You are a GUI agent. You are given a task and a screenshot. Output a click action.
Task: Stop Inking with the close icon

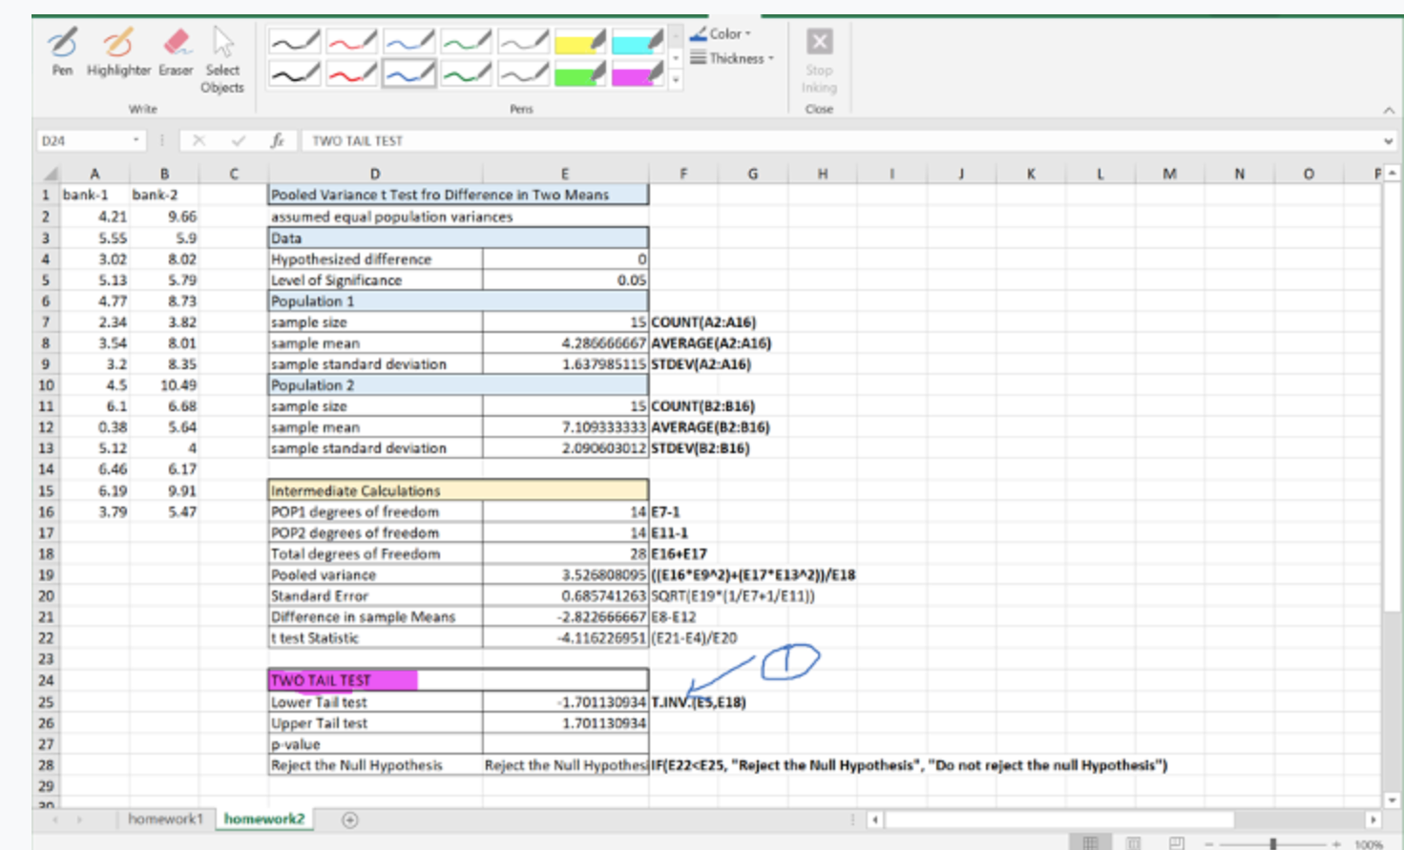(x=819, y=59)
